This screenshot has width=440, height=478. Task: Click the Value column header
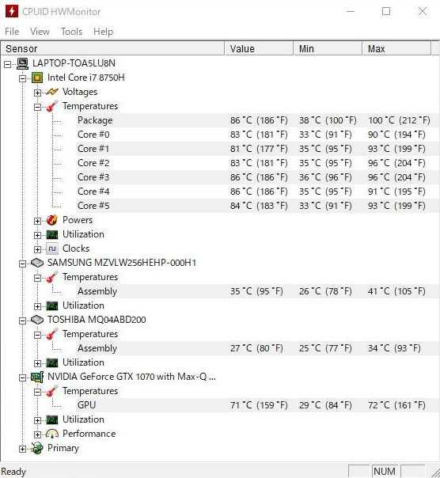click(x=259, y=49)
